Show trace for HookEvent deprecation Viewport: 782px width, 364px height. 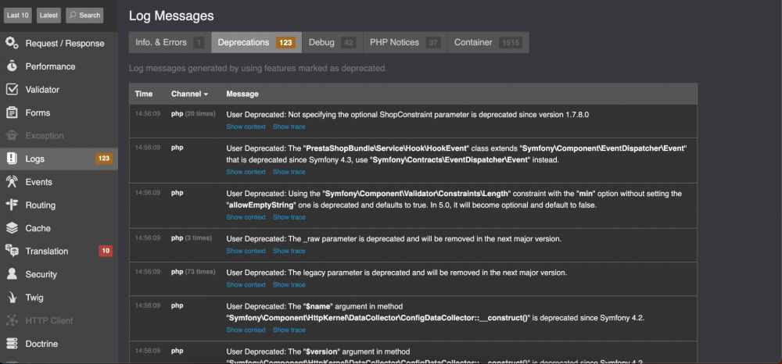(289, 172)
